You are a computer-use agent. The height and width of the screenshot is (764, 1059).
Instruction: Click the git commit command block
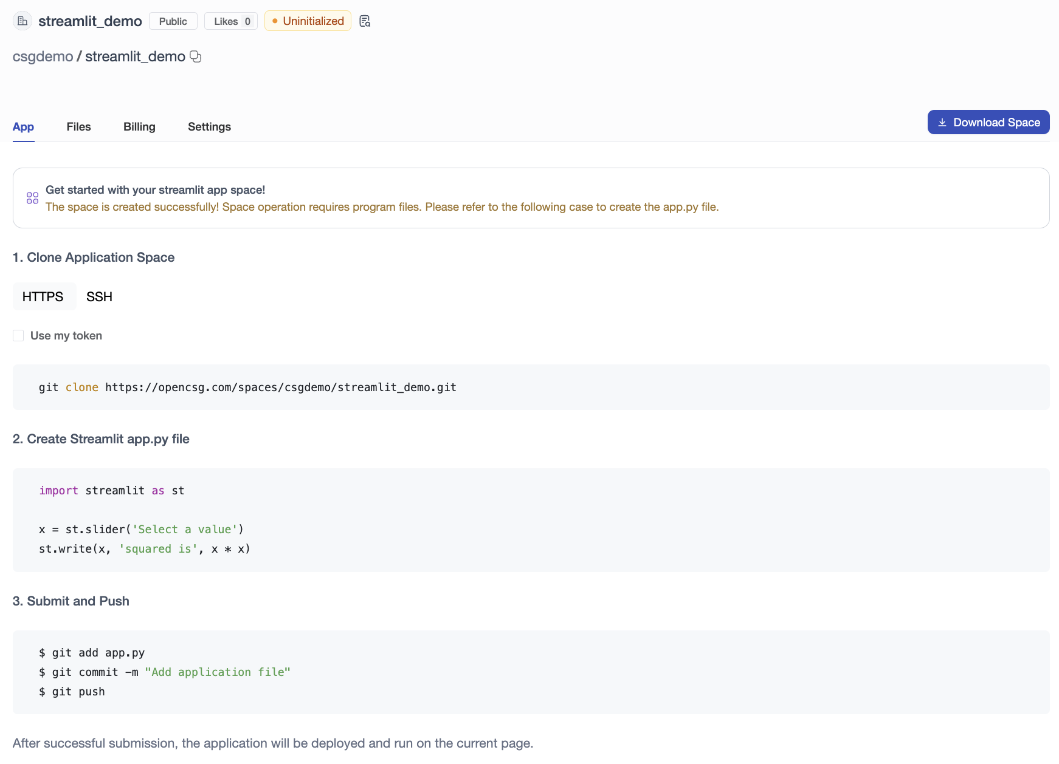click(530, 672)
